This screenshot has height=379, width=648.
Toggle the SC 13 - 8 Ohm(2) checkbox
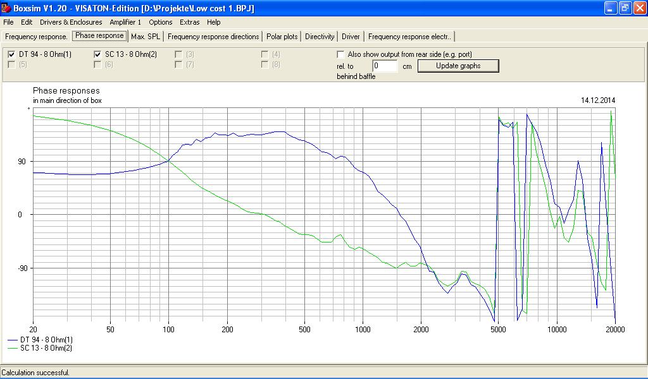(97, 54)
